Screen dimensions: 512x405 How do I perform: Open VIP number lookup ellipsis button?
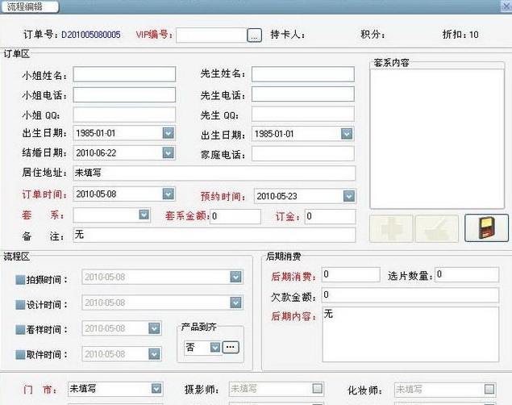(254, 35)
